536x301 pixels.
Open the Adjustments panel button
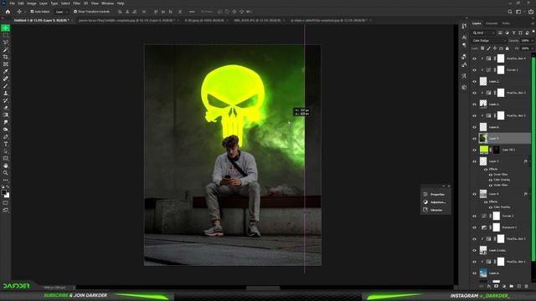435,202
